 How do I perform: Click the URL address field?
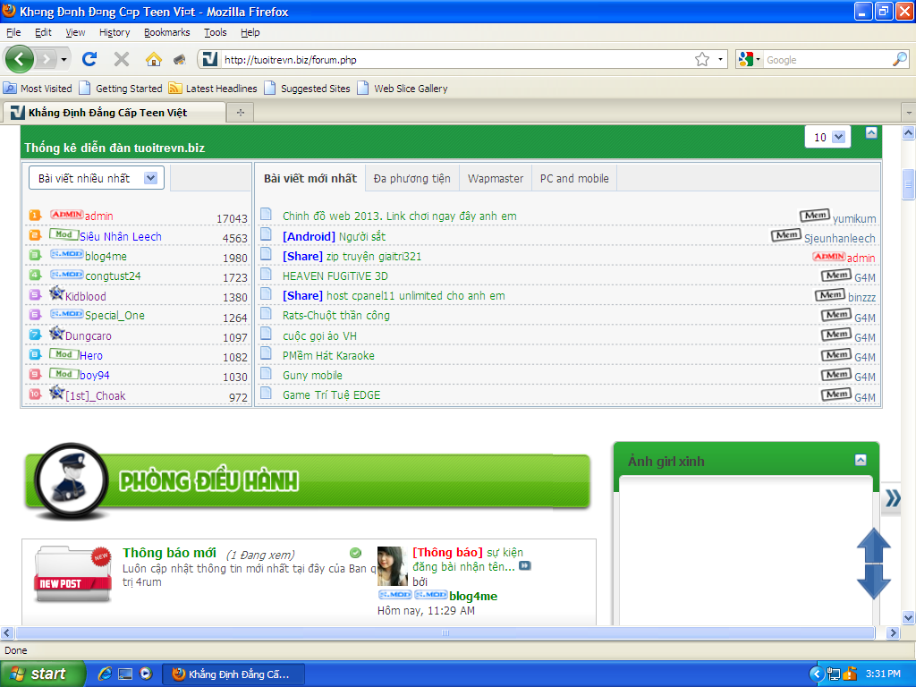tap(447, 60)
